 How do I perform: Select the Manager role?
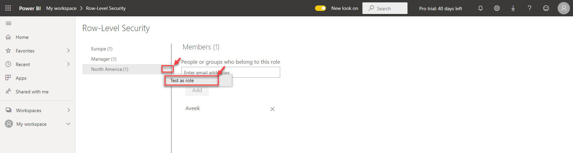point(104,59)
